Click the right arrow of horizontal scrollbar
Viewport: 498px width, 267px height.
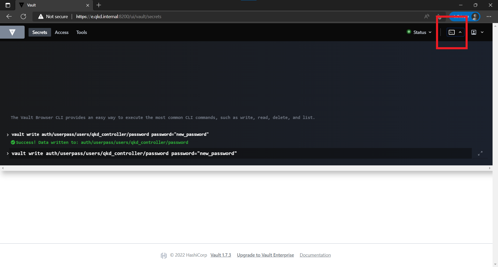490,168
